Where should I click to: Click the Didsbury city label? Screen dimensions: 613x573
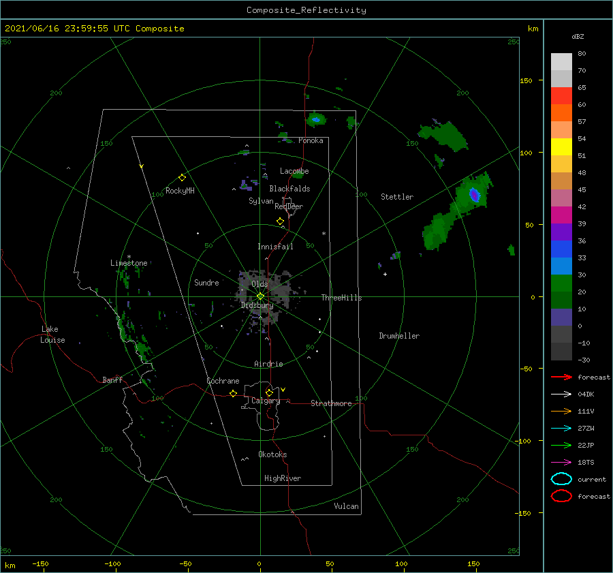pos(257,305)
